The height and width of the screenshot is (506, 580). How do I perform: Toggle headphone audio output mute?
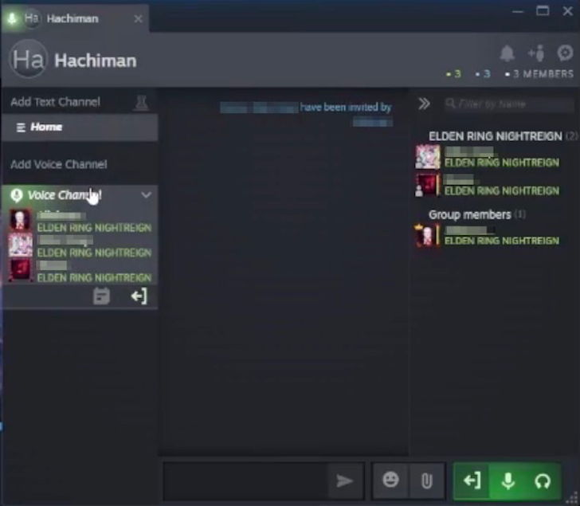point(543,481)
